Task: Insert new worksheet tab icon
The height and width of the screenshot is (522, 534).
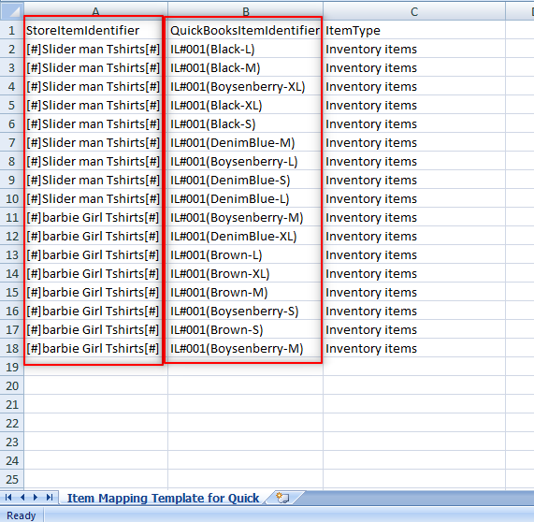Action: pyautogui.click(x=282, y=498)
